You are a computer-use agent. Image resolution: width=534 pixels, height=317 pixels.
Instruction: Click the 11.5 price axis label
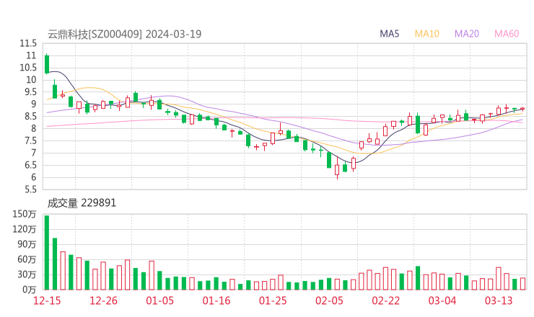tap(28, 43)
